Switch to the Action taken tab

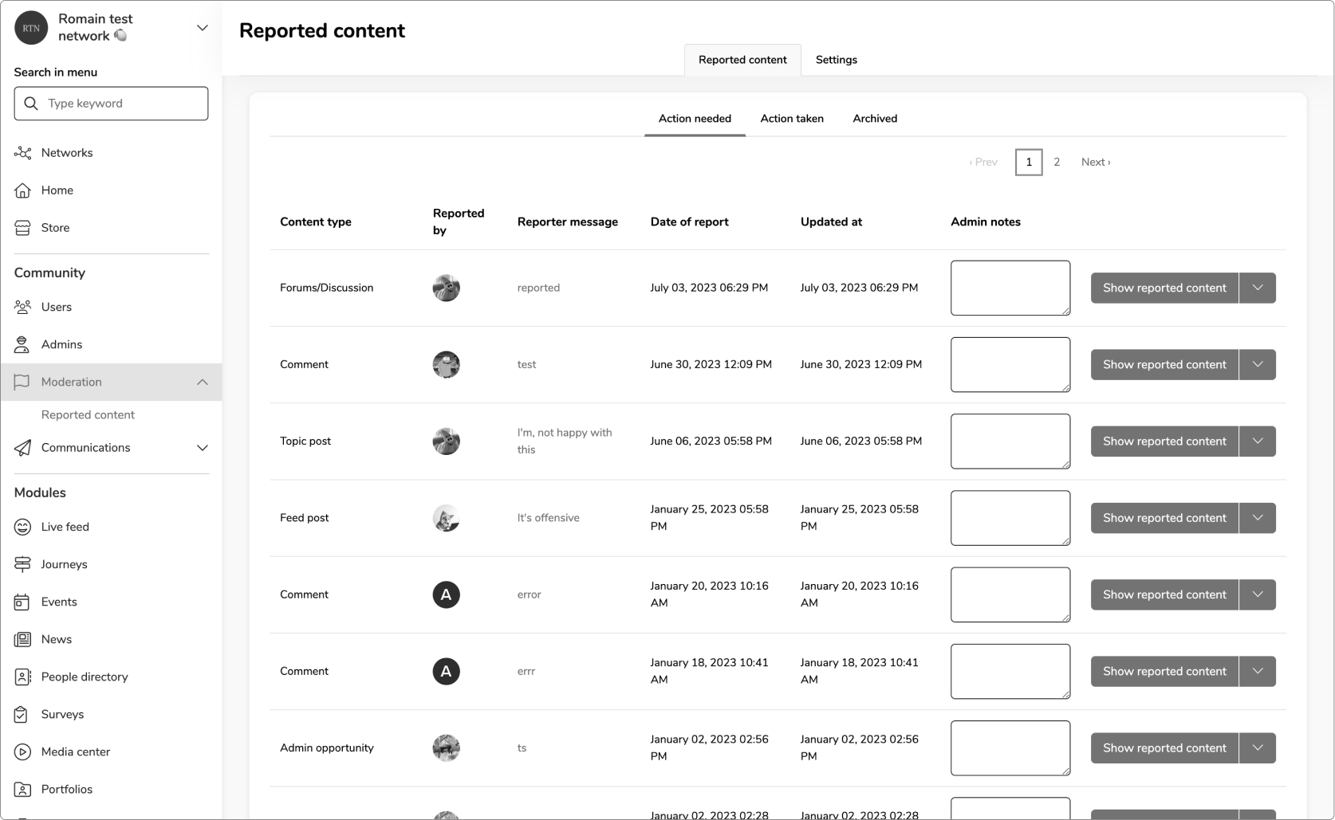792,118
